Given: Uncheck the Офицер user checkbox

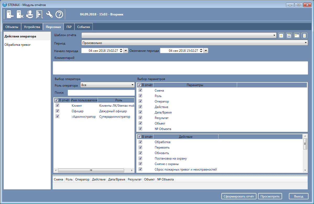Looking at the screenshot, I should [58, 111].
